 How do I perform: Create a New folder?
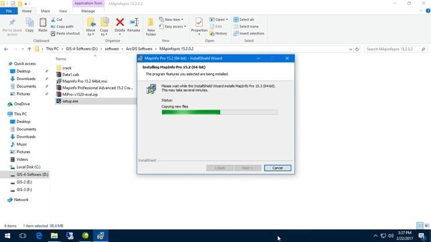pos(151,27)
